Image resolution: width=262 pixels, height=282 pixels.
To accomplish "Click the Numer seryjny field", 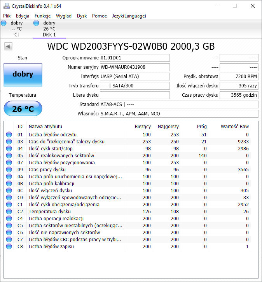I will [135, 67].
